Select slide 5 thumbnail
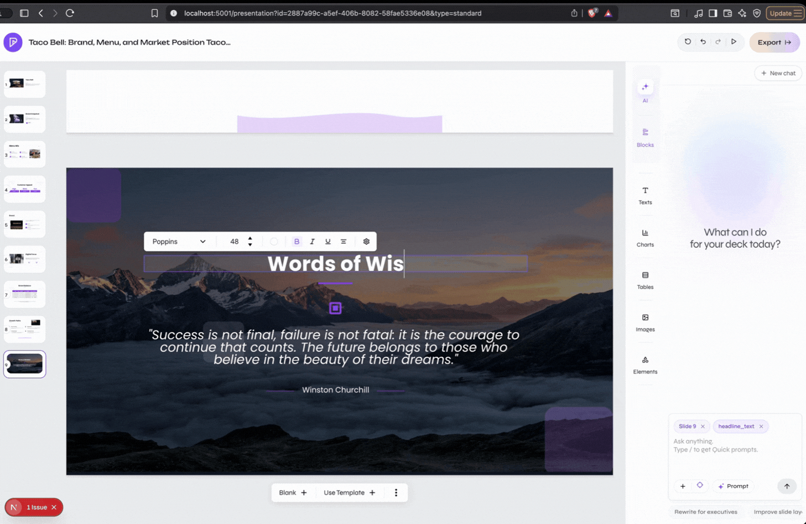Viewport: 806px width, 524px height. click(25, 224)
